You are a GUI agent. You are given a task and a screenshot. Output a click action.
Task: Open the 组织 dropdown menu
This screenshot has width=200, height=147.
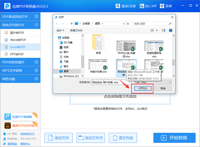pos(60,30)
